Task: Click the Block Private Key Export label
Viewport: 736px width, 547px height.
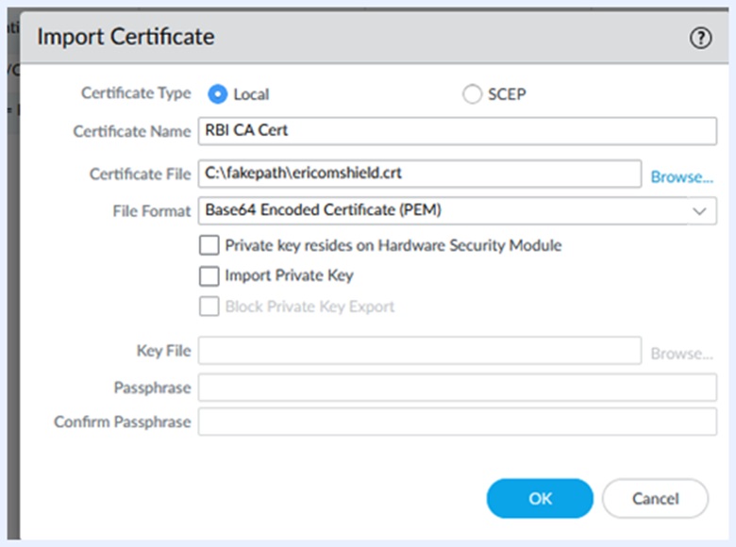Action: (309, 307)
